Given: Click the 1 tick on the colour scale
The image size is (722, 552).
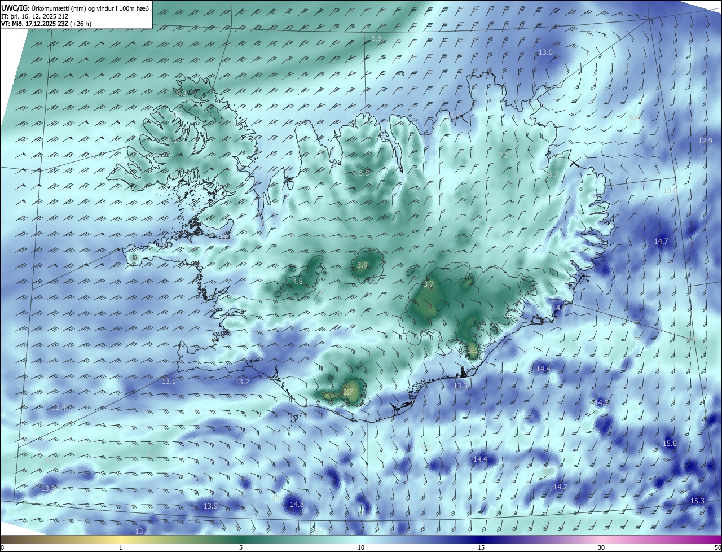Looking at the screenshot, I should pos(121,547).
